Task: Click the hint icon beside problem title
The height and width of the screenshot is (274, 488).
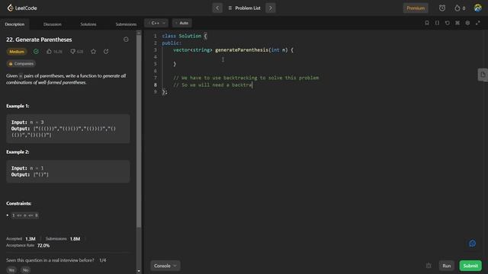Action: 126,40
